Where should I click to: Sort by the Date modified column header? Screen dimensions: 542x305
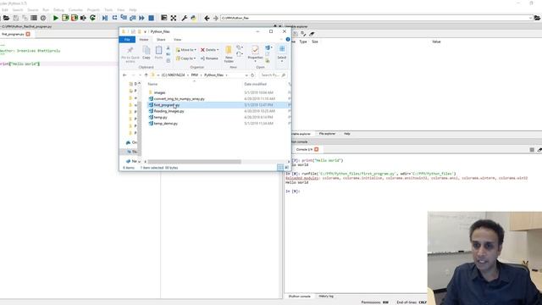pos(255,85)
